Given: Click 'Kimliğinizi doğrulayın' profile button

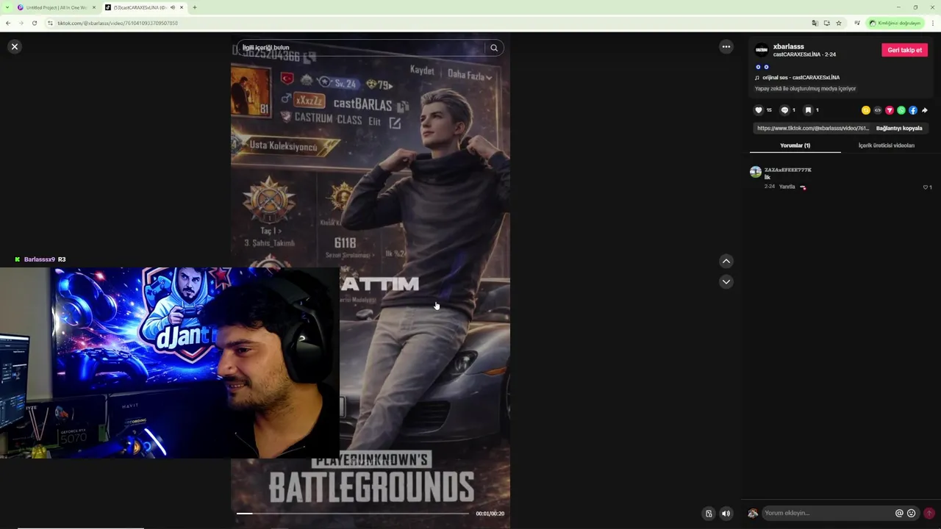Looking at the screenshot, I should (895, 23).
